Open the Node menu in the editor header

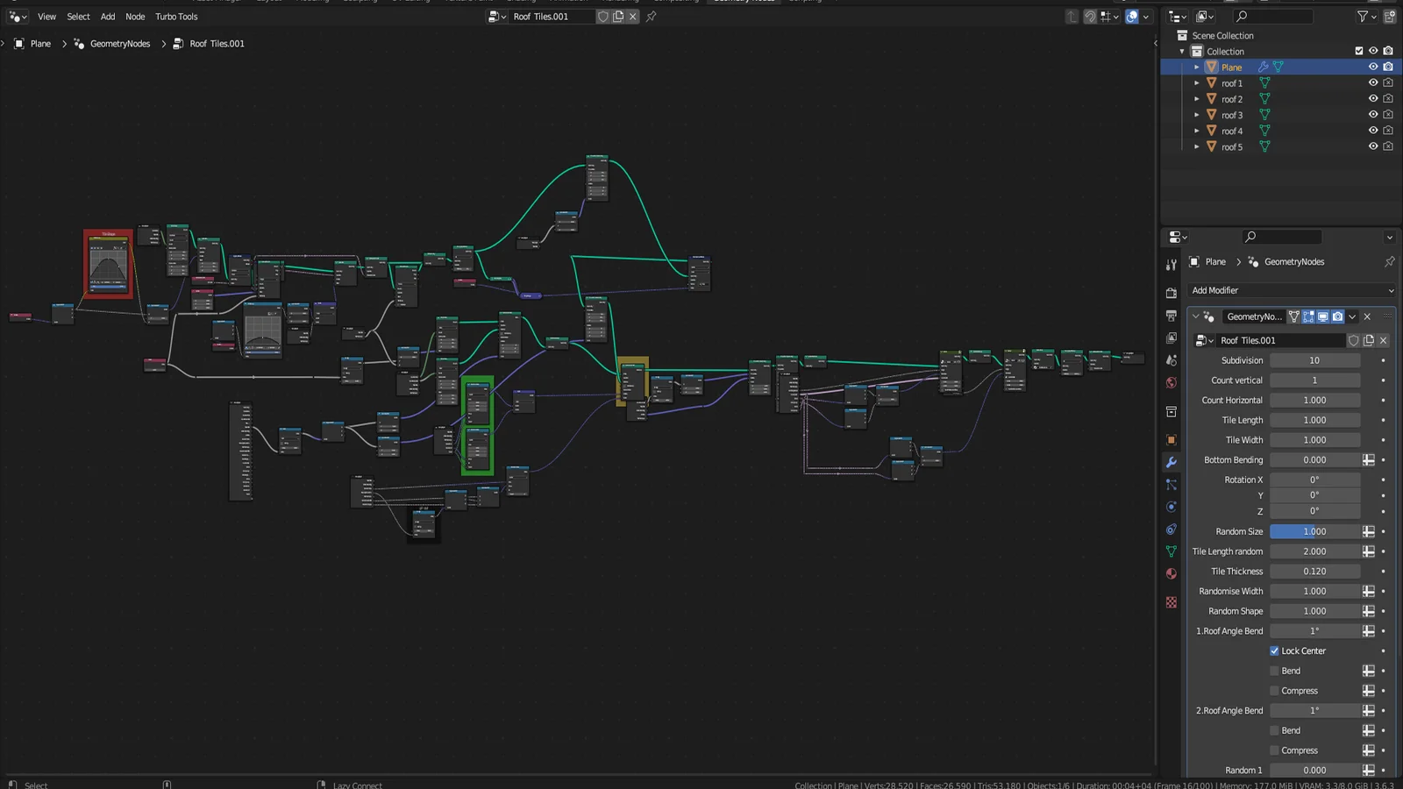[x=134, y=16]
